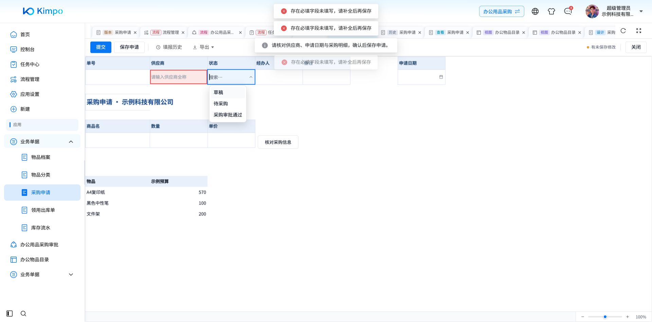Select 待采购 from status list
Image resolution: width=652 pixels, height=322 pixels.
point(228,104)
